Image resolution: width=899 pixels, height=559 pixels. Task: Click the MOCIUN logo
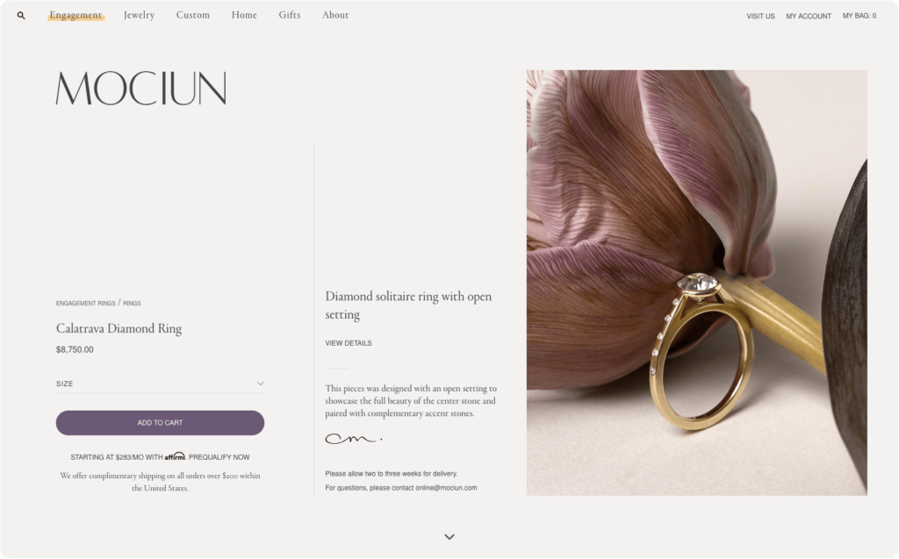coord(141,89)
